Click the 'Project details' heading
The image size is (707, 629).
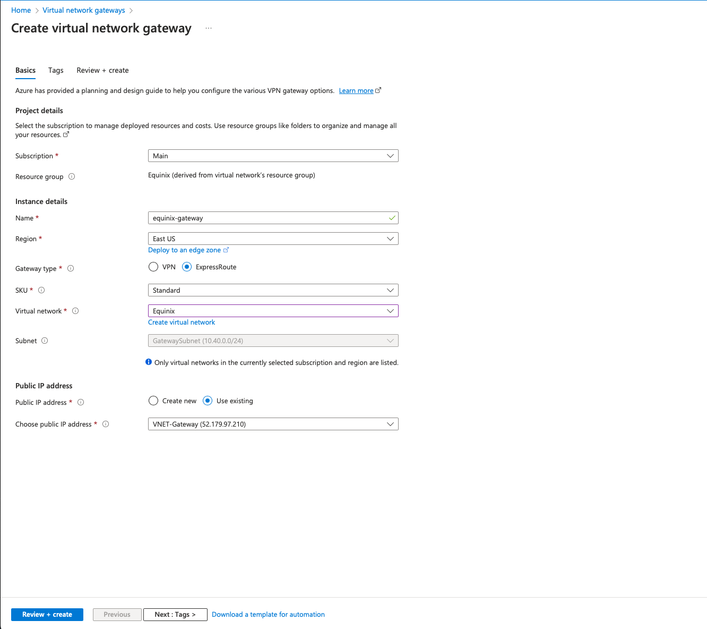[x=39, y=110]
